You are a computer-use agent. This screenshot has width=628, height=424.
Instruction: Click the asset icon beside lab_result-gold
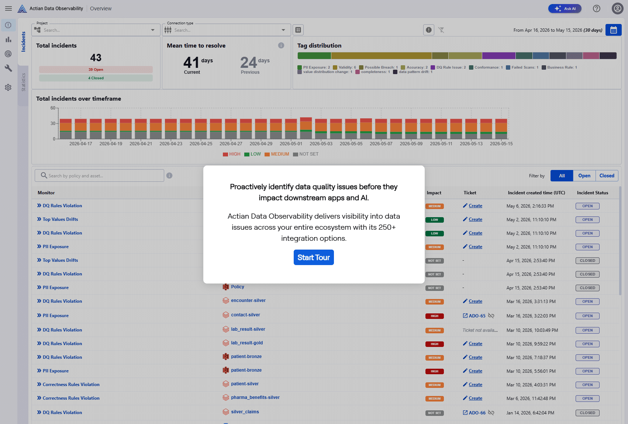click(x=226, y=343)
